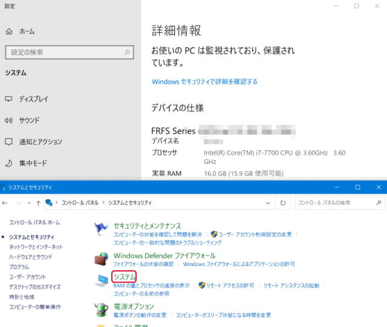
Task: Minimize the システムとセキュリティ window
Action: tap(337, 188)
